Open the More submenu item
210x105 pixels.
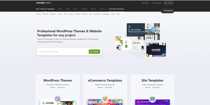[x=118, y=14]
